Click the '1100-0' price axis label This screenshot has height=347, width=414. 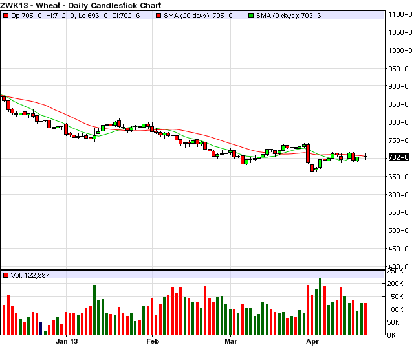[400, 14]
